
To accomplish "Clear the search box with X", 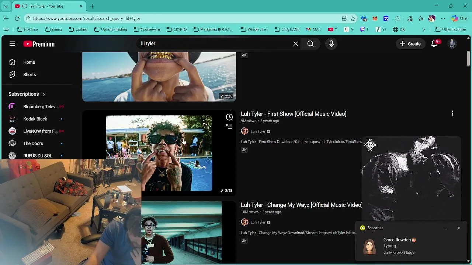I will 296,44.
